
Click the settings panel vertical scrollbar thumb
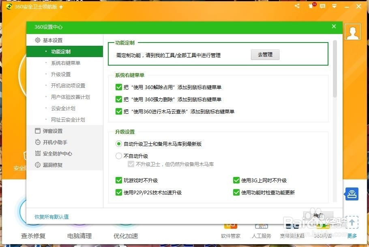335,69
